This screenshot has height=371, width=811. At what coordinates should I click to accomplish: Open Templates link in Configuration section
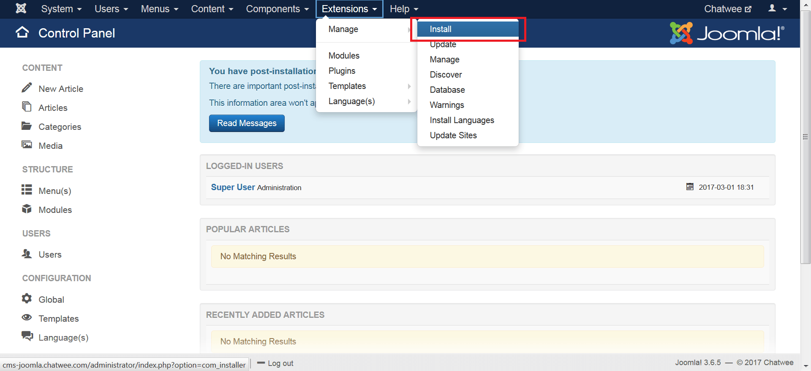(58, 319)
